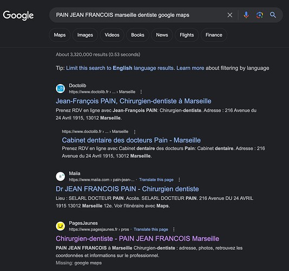Open more options for the Maiia result
The height and width of the screenshot is (271, 289).
click(x=179, y=179)
